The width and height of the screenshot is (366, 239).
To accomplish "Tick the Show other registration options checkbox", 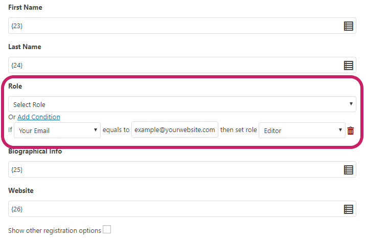I will (x=107, y=229).
